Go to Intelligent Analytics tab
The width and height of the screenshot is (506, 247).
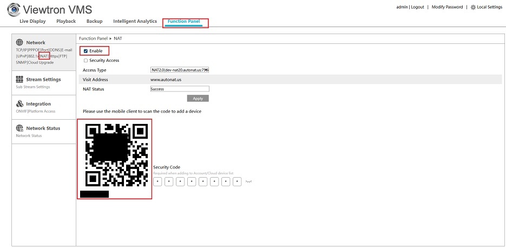point(135,21)
